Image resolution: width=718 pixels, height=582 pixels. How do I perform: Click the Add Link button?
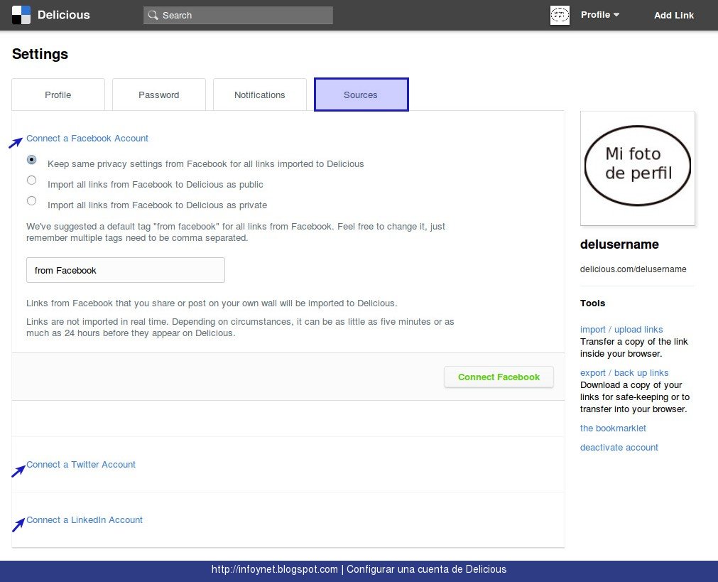pos(673,15)
